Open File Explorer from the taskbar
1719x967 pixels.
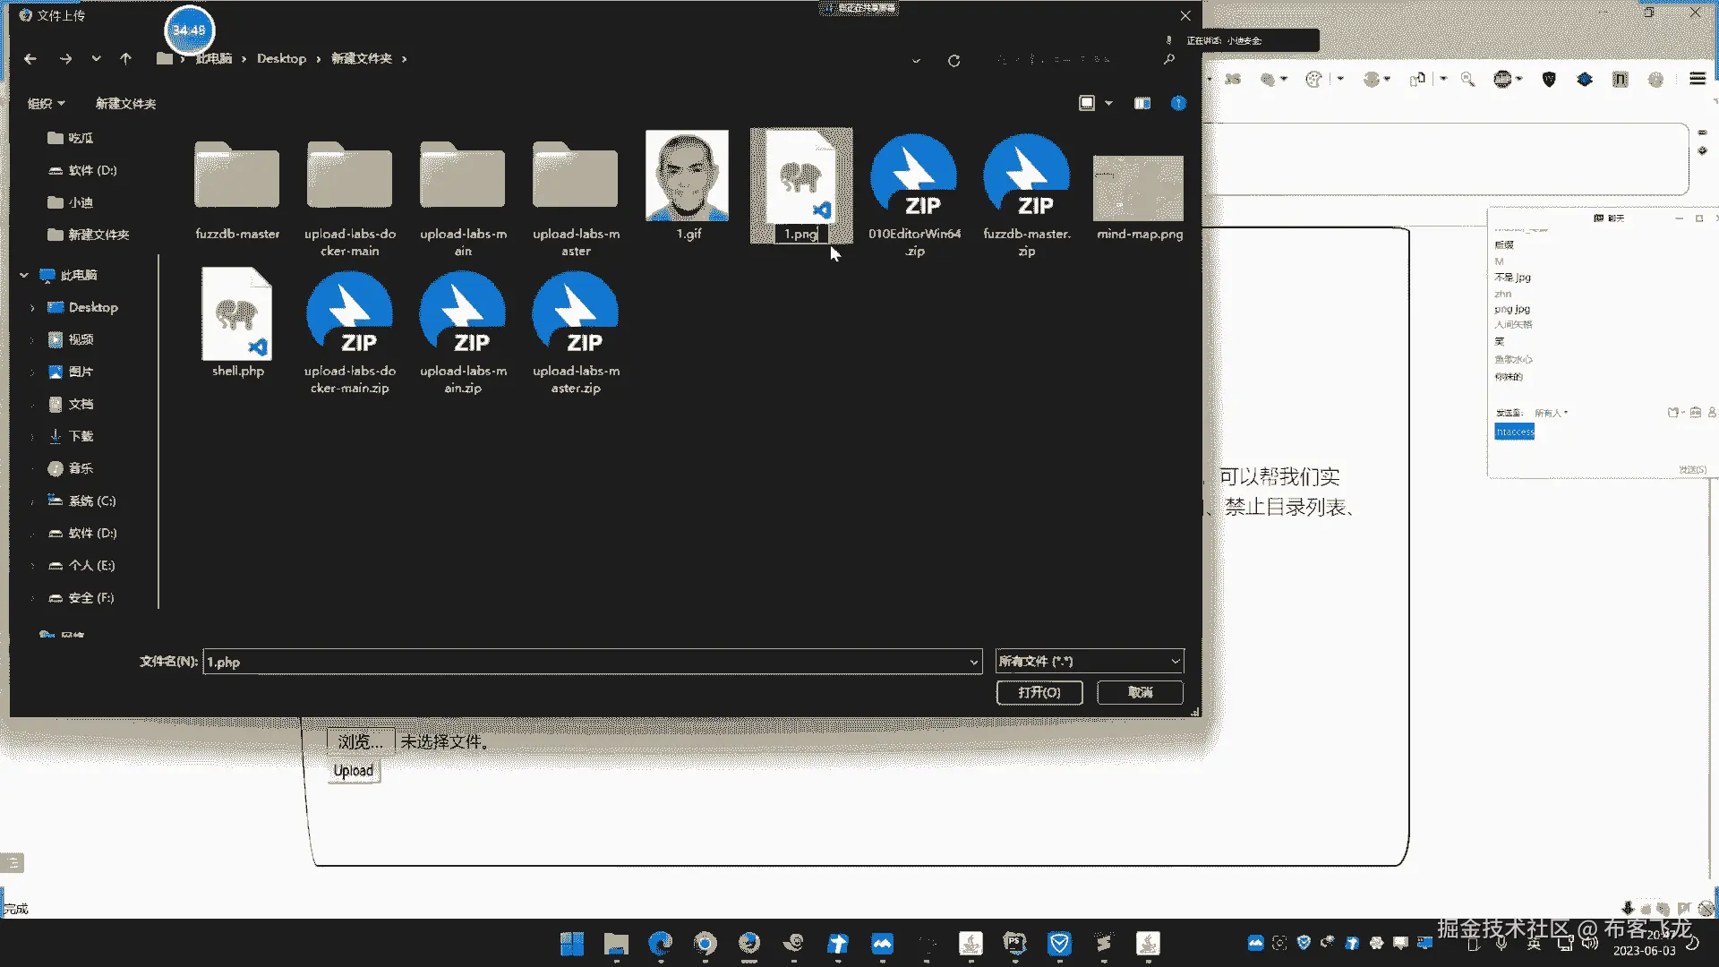pos(615,944)
